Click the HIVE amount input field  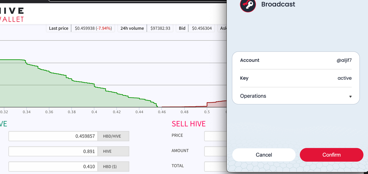[x=53, y=151]
